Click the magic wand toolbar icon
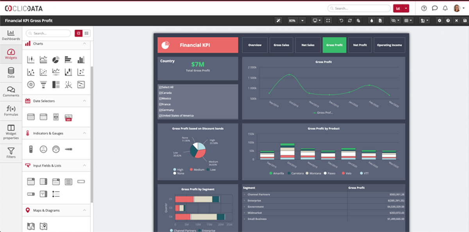The height and width of the screenshot is (232, 469). [278, 21]
